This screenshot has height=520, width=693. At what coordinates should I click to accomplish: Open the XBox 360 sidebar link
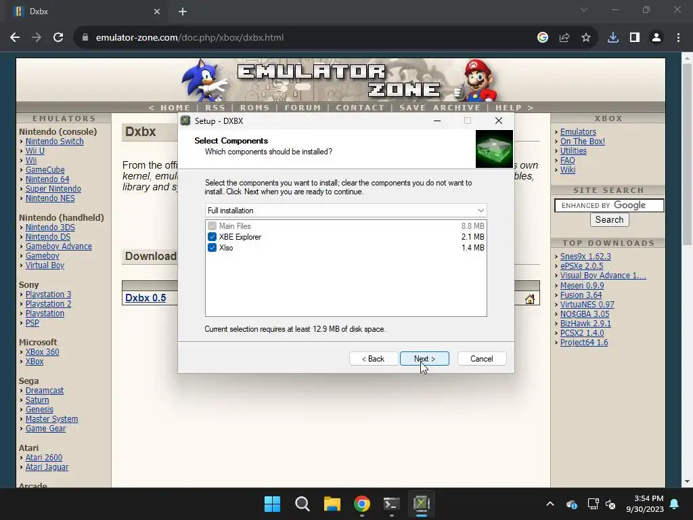pyautogui.click(x=42, y=352)
